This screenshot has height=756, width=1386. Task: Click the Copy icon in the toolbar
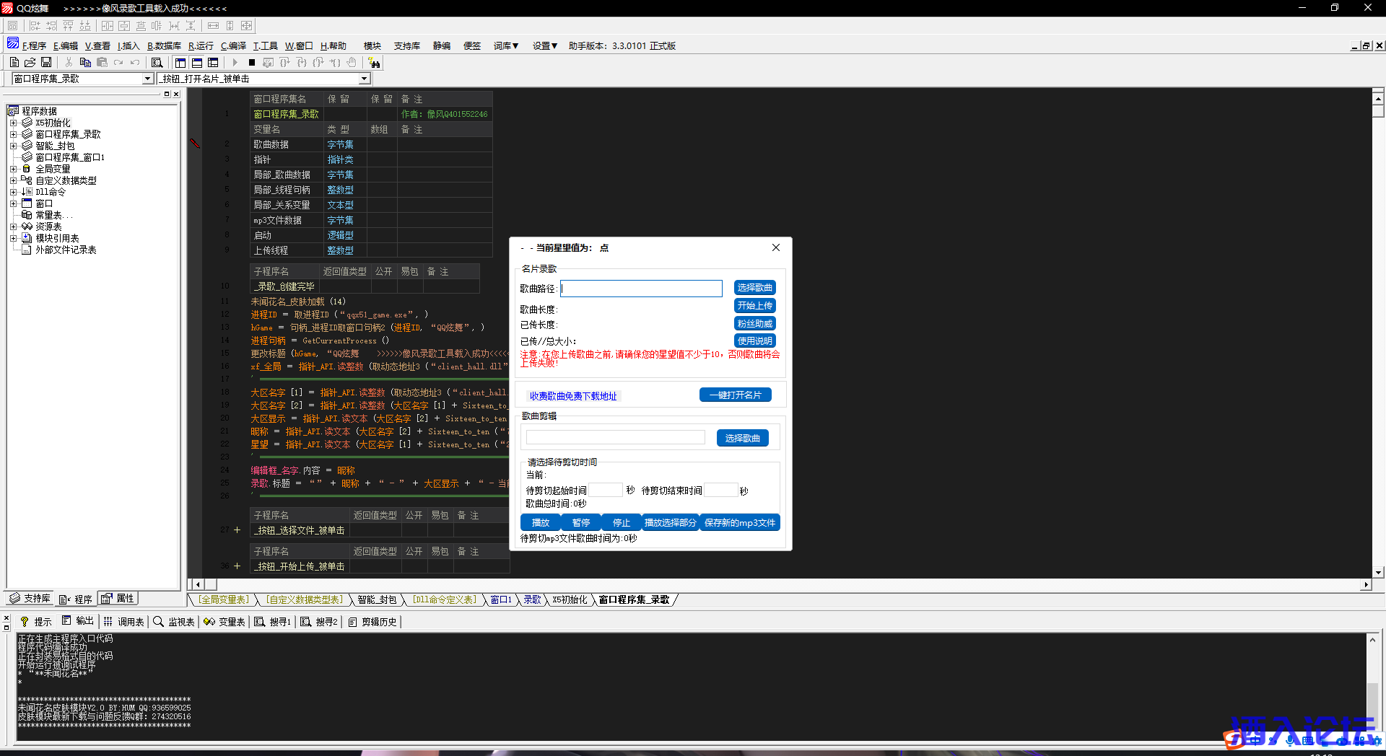click(85, 63)
